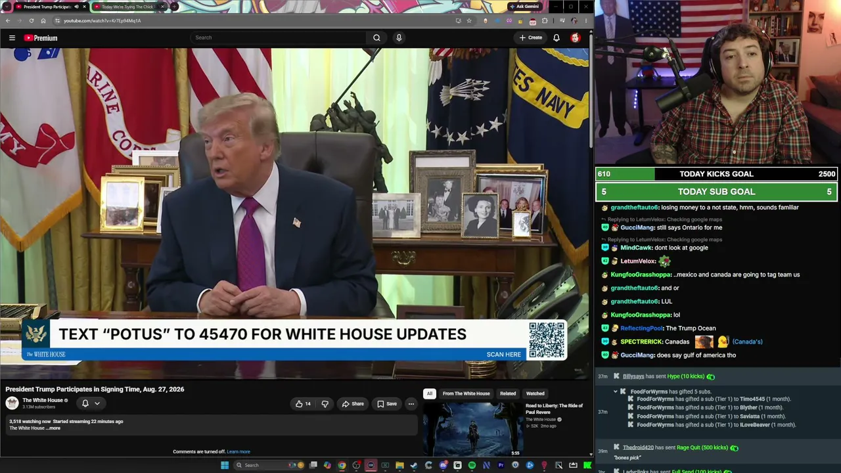Click the browser home icon
This screenshot has height=473, width=841.
[43, 20]
